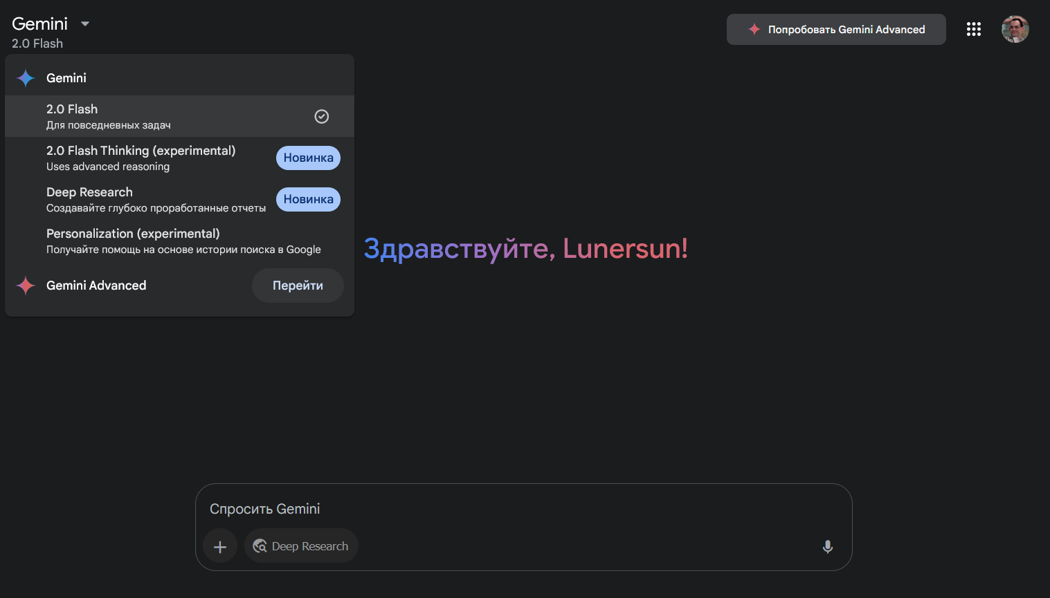Click the microphone voice input icon

827,547
